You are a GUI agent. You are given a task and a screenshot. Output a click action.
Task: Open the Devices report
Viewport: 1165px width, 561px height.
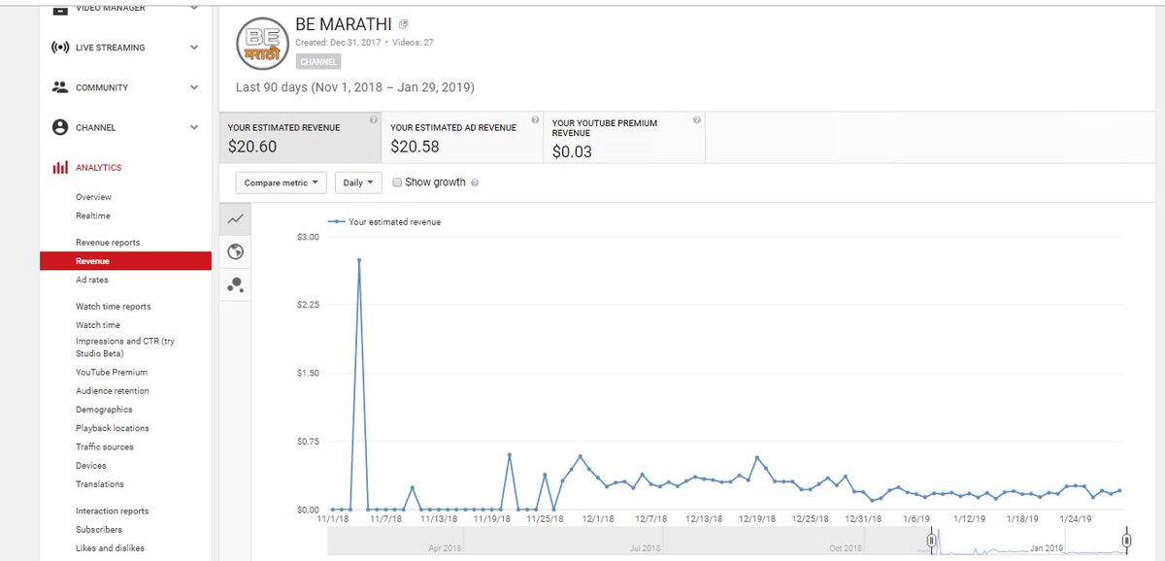point(91,466)
